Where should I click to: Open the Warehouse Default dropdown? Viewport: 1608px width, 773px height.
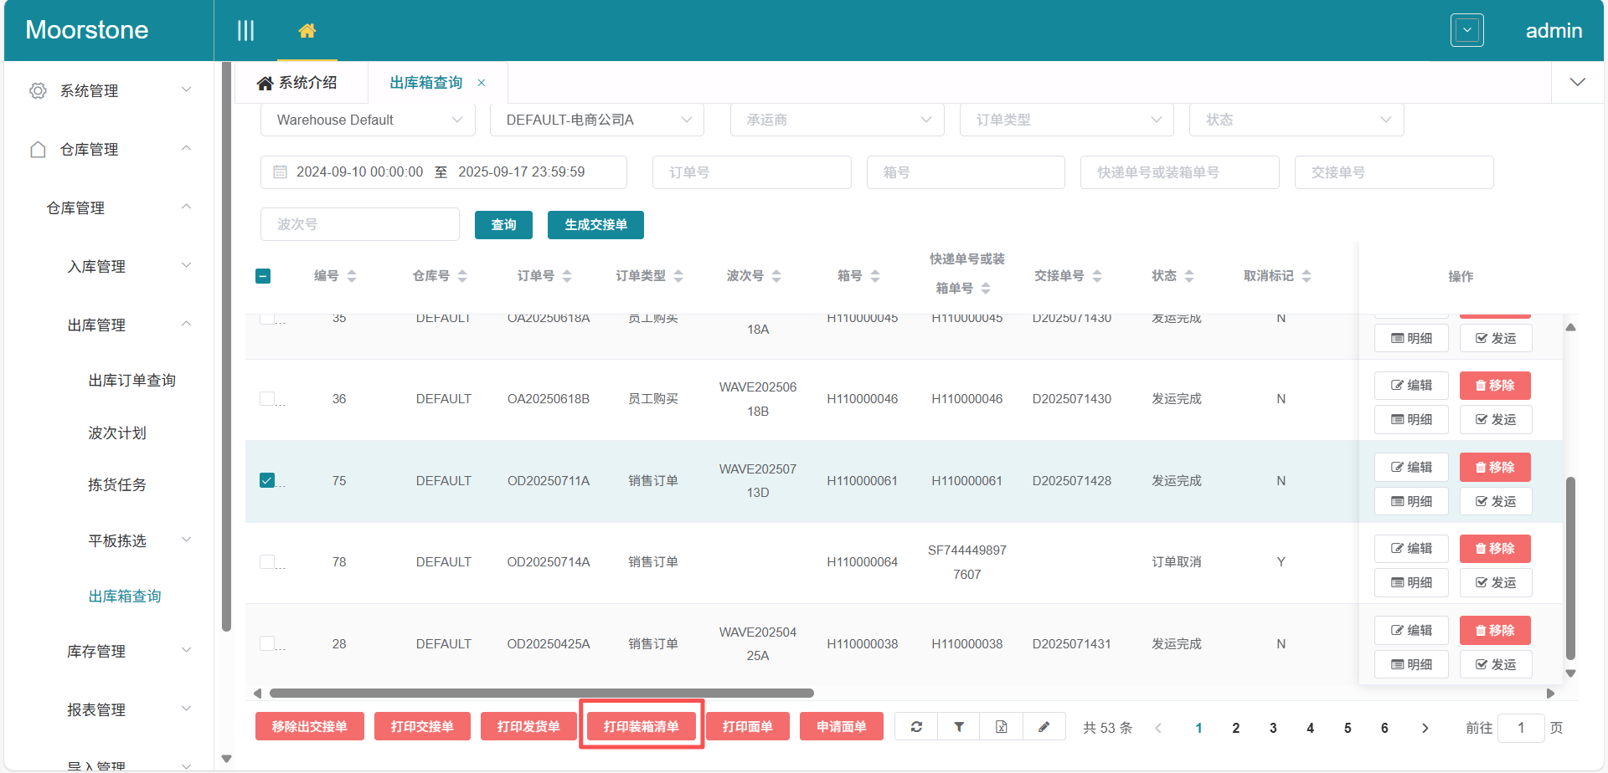click(x=368, y=120)
